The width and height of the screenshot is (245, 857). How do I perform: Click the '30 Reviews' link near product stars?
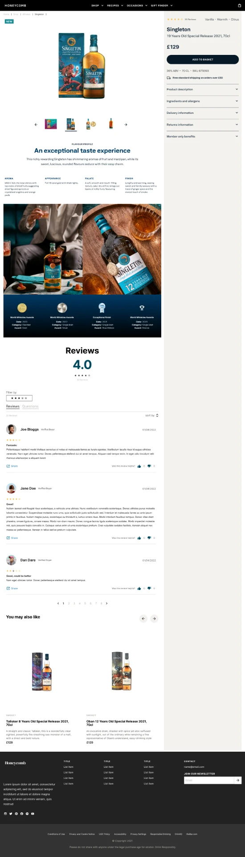[x=190, y=20]
